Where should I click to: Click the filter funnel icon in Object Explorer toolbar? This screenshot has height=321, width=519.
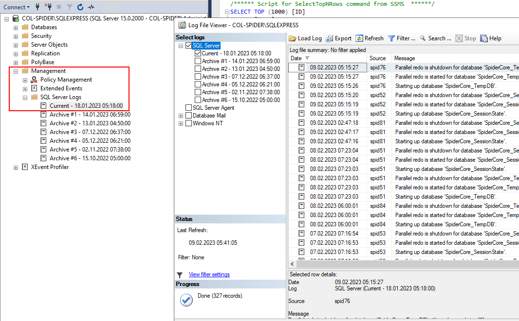coord(69,7)
